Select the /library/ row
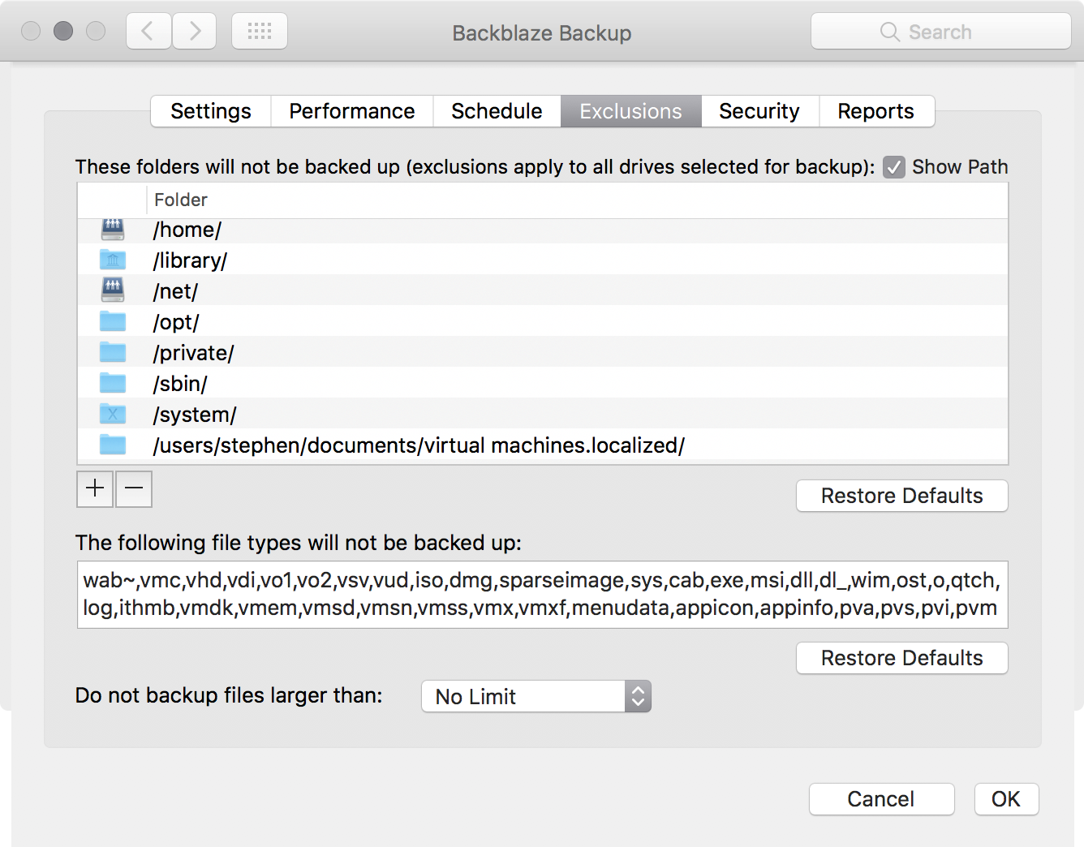1084x847 pixels. pyautogui.click(x=543, y=260)
